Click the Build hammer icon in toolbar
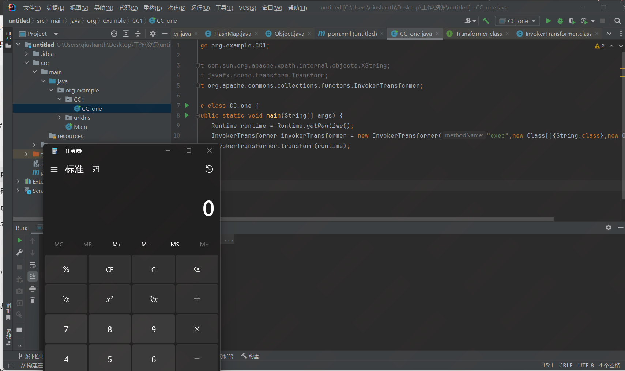This screenshot has width=625, height=371. [486, 21]
